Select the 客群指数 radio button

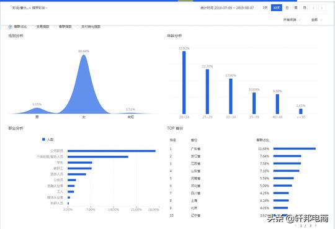point(55,27)
